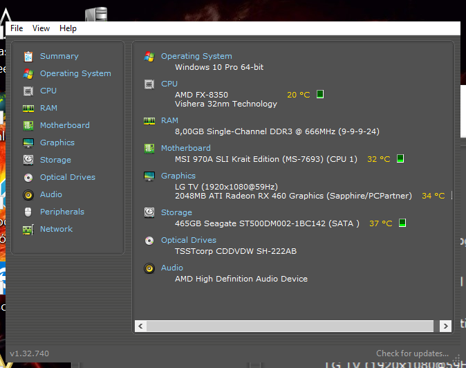Select Audio label in the sidebar
This screenshot has width=466, height=368.
(51, 194)
